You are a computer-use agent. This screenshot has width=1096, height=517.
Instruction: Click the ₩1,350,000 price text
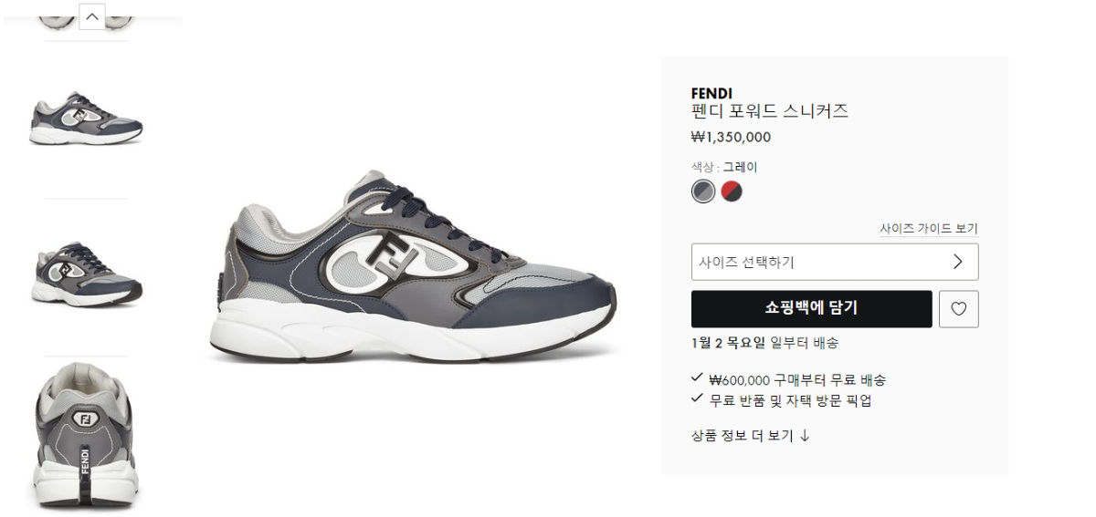[x=731, y=138]
